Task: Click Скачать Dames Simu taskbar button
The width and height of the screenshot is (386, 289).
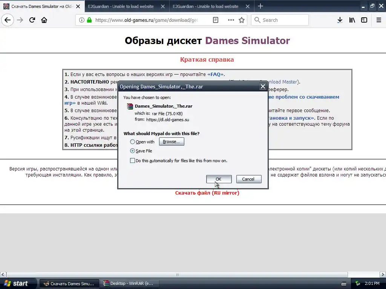Action: [69, 284]
